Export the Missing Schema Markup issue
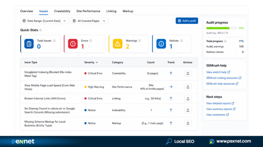263x147 pixels. click(x=188, y=123)
